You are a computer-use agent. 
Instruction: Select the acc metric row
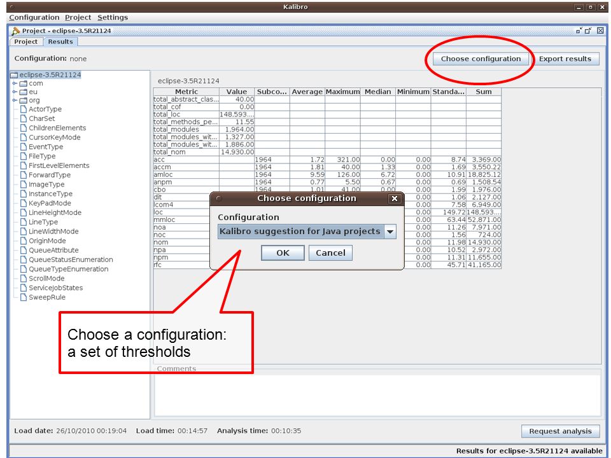tap(327, 160)
